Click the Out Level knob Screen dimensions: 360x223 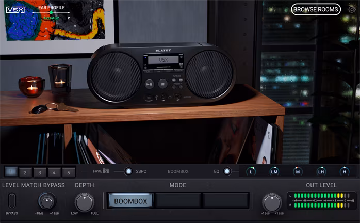click(272, 201)
